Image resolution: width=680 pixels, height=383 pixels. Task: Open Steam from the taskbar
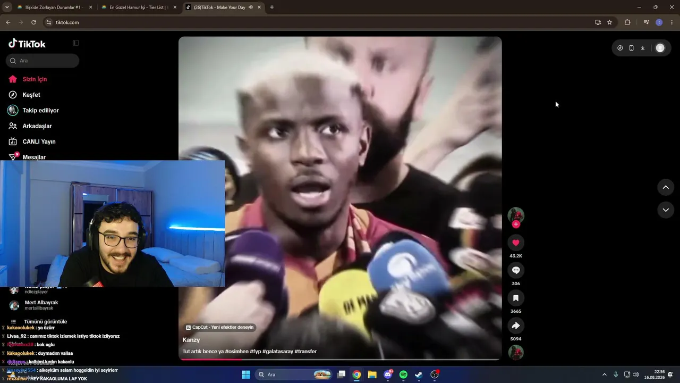tap(419, 374)
